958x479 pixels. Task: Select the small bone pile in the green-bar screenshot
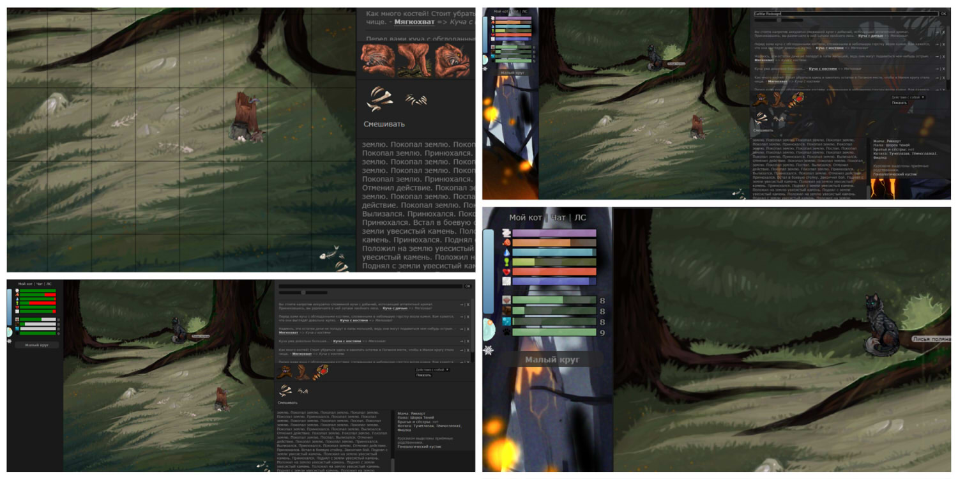[x=303, y=390]
